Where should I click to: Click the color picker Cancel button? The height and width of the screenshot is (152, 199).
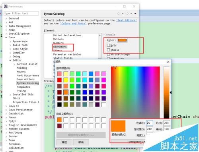81,142
